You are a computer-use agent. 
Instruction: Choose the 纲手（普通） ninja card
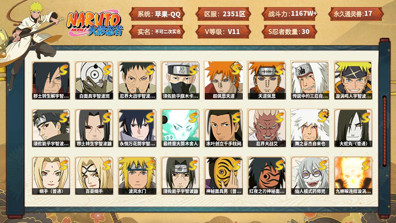[x=51, y=176]
